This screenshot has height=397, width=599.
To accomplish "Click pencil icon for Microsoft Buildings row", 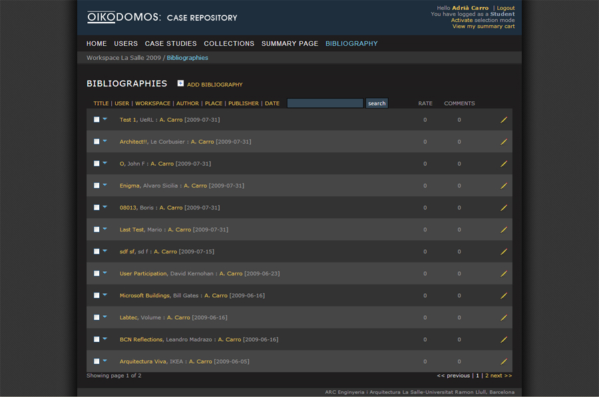I will 503,295.
